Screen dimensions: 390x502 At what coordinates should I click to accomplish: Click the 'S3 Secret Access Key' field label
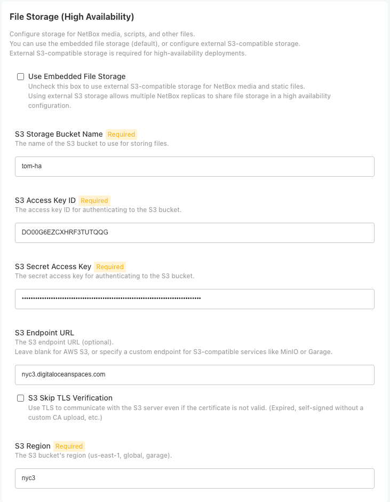53,266
